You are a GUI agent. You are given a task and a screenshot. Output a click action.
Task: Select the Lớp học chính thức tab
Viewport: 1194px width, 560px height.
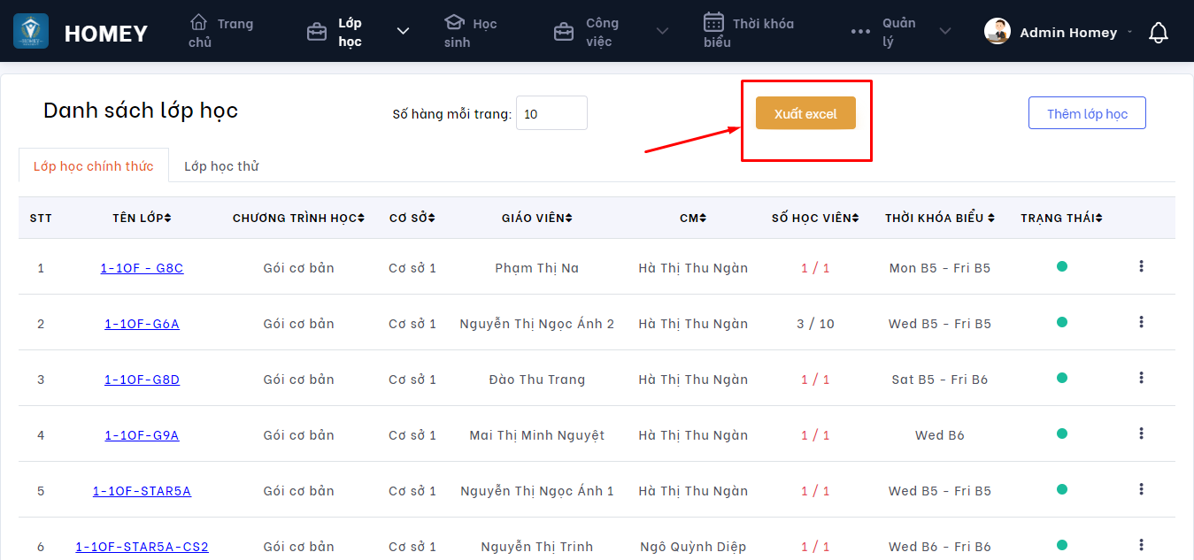tap(93, 166)
